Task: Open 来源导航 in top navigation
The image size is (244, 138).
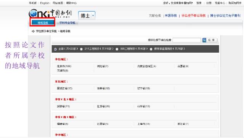Action: 171,16
